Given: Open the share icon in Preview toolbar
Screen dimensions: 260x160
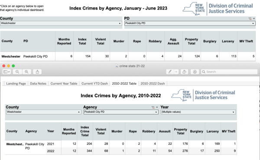Looking at the screenshot, I should click(x=37, y=72).
